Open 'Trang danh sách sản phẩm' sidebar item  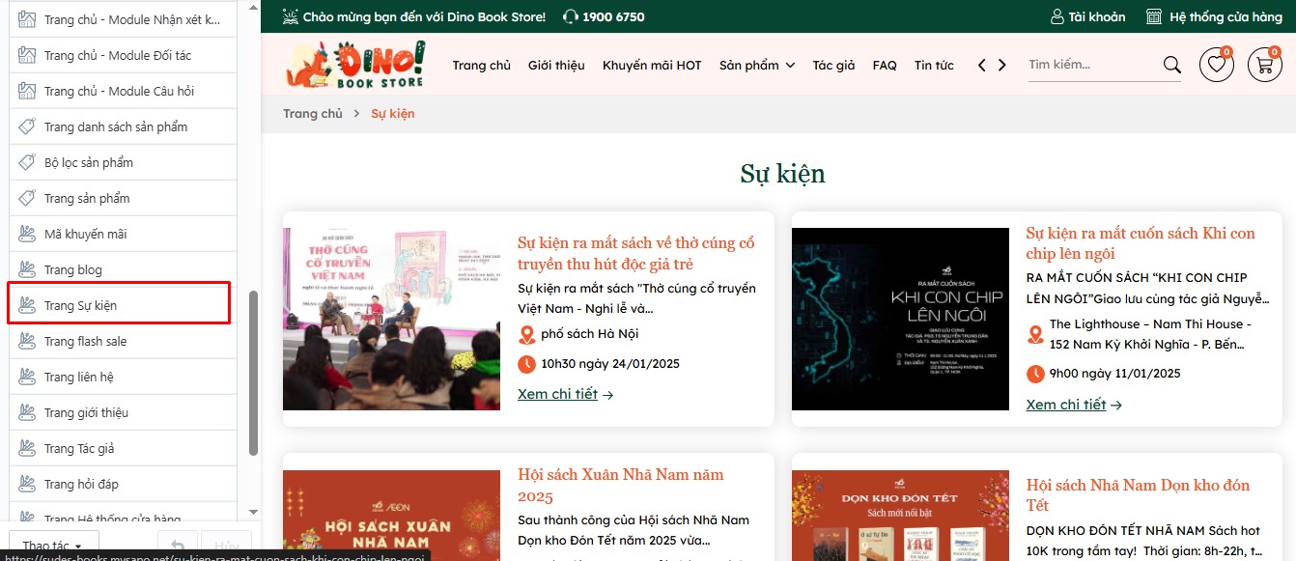(x=123, y=126)
